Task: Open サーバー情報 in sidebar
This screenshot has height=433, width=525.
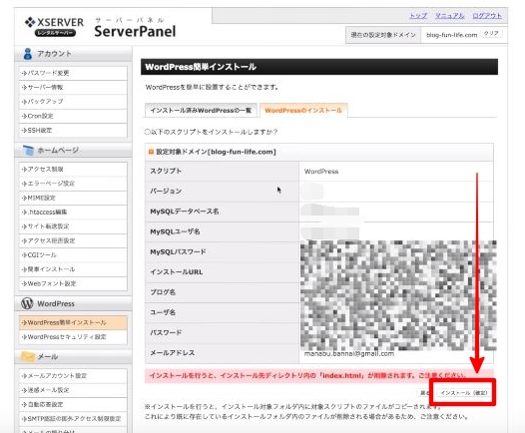Action: (73, 88)
